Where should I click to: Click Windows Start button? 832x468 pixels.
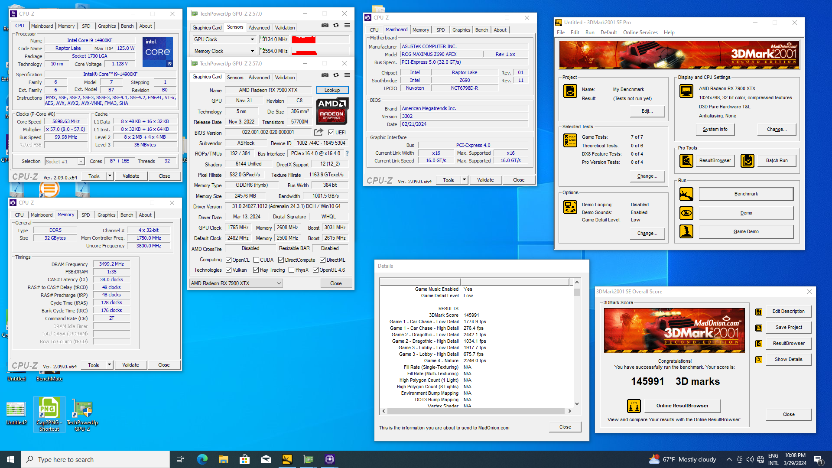pos(10,459)
